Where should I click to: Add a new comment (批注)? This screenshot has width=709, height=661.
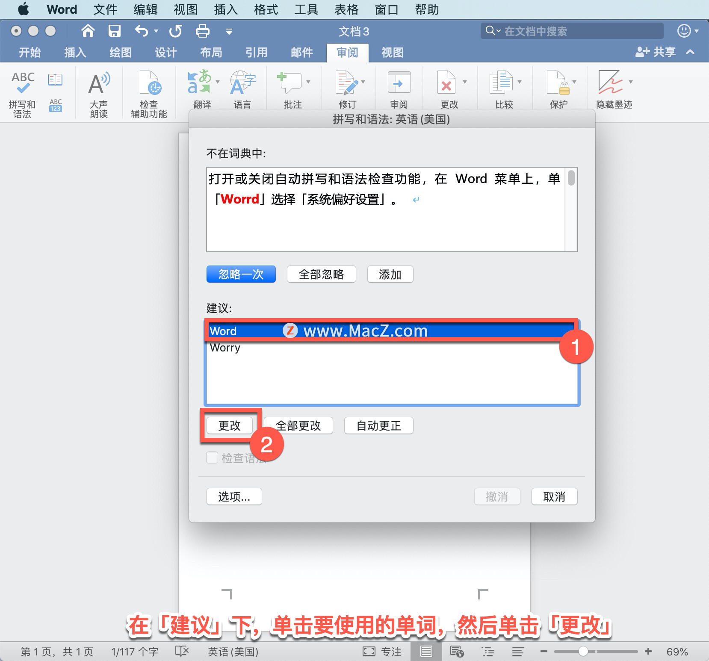pyautogui.click(x=290, y=83)
